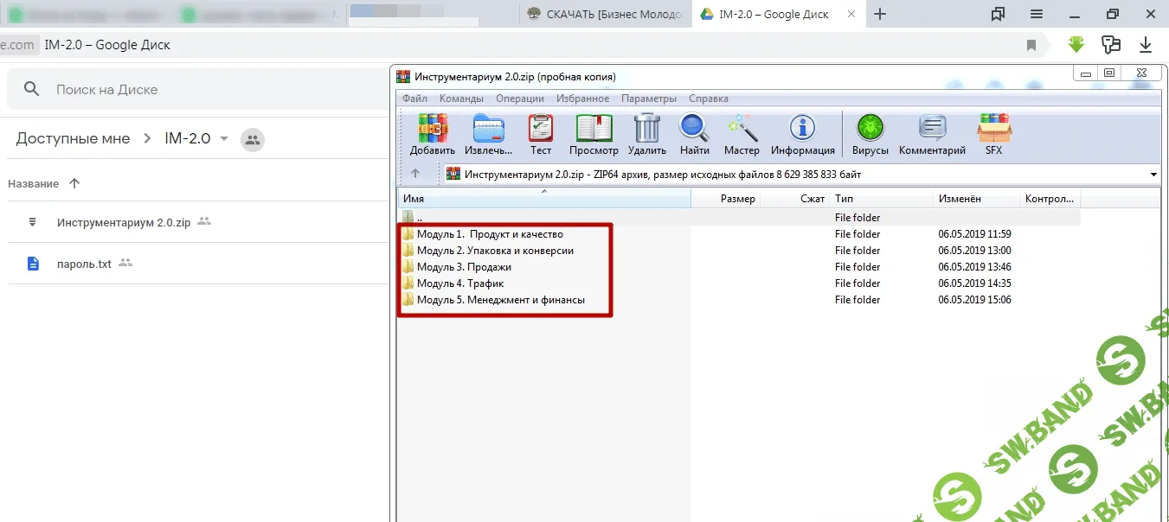
Task: Go back to Доступные мне breadcrumb
Action: pyautogui.click(x=73, y=138)
